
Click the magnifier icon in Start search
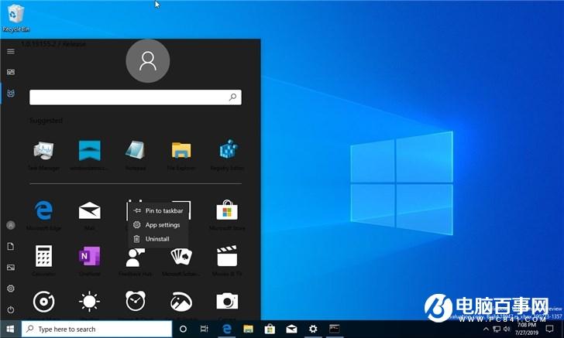click(x=232, y=97)
